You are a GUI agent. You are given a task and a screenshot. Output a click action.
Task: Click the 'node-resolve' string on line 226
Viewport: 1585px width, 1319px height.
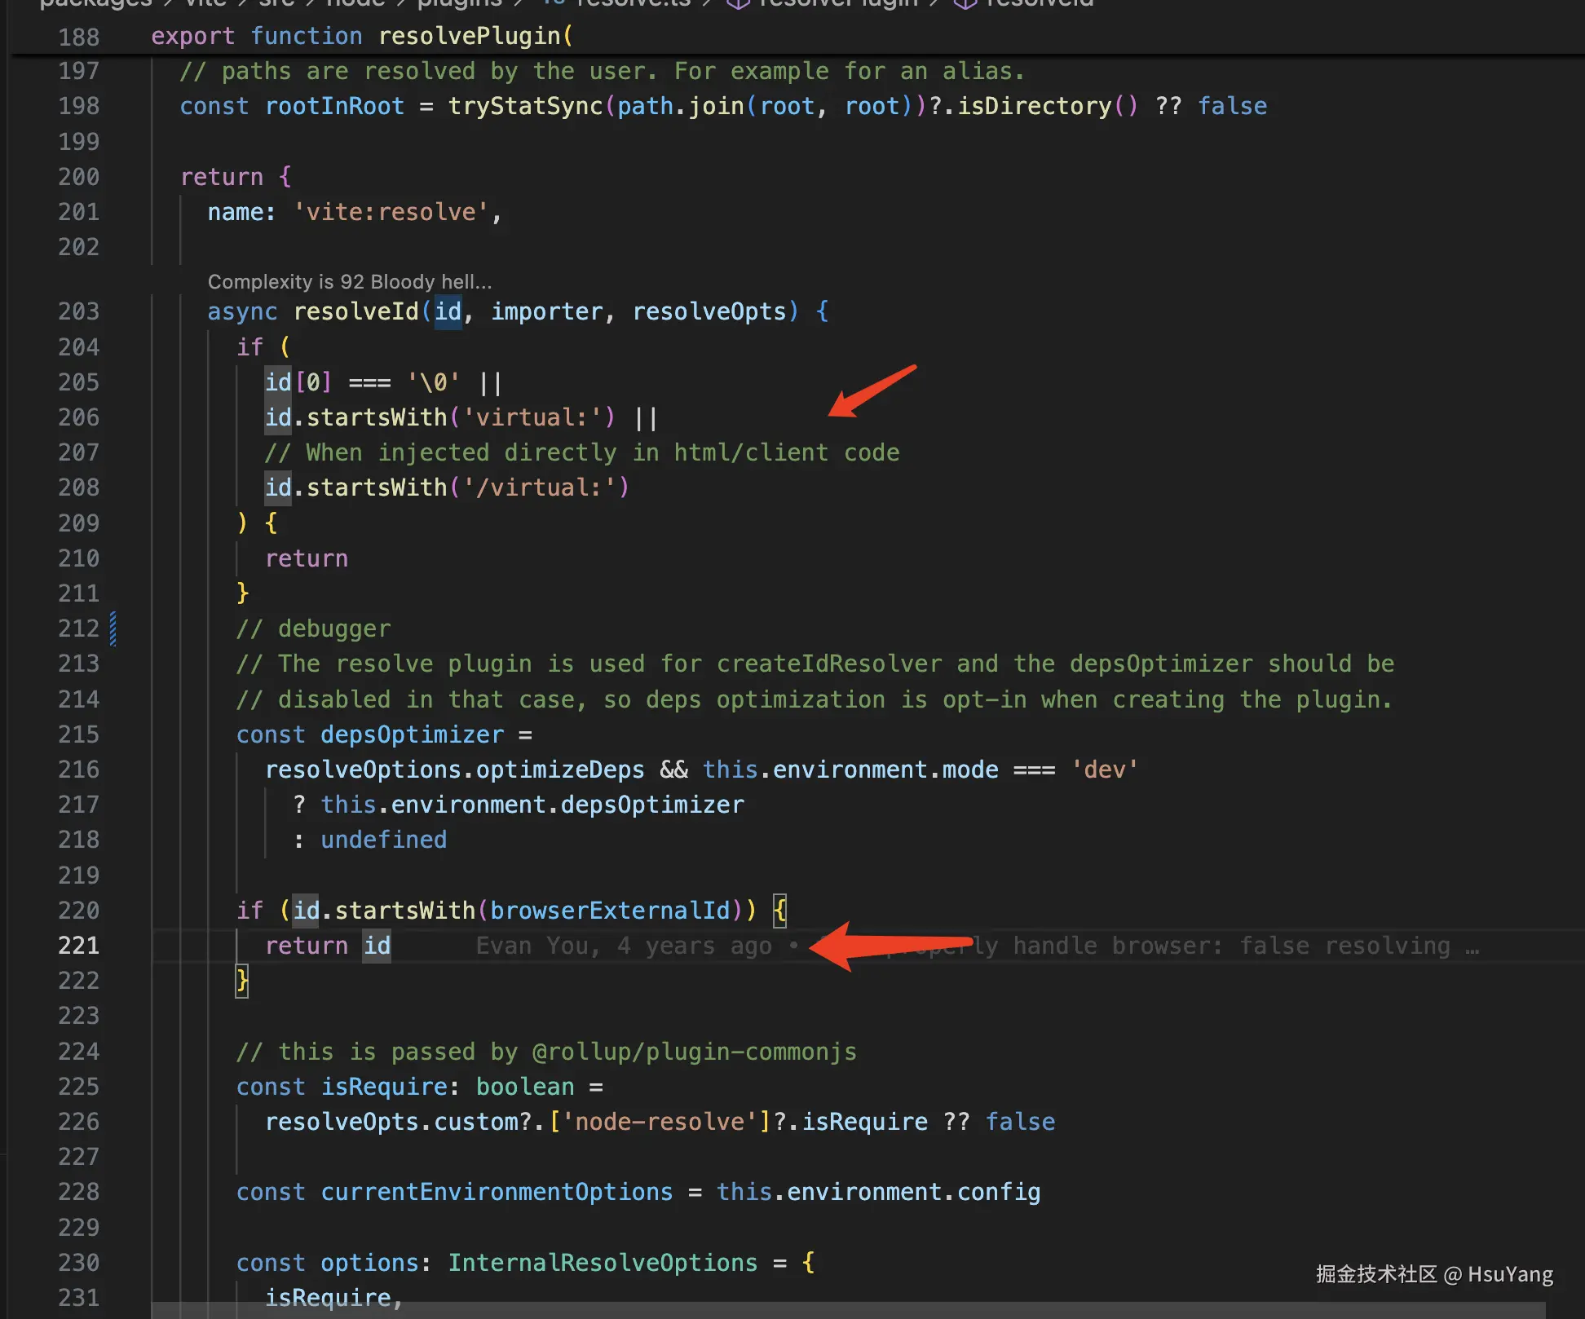tap(660, 1122)
